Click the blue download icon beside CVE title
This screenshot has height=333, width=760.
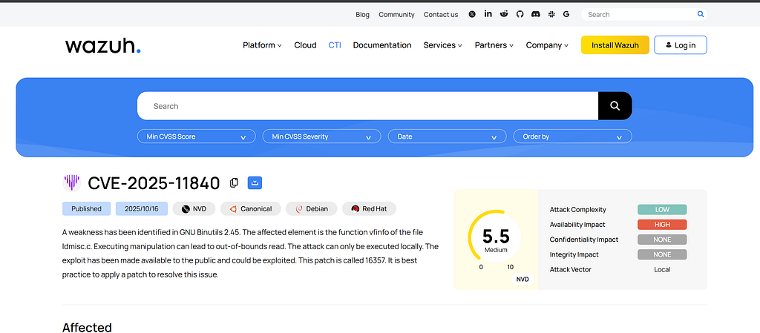(x=255, y=182)
